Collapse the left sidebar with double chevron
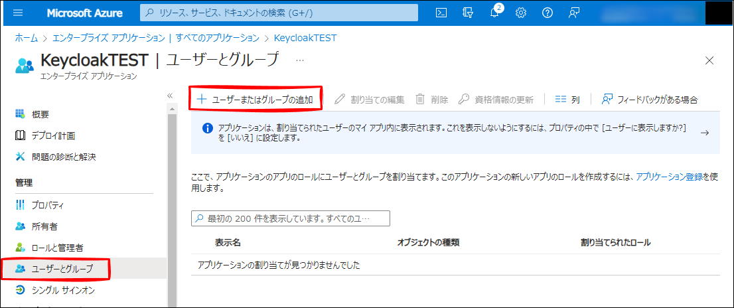Screen dimensions: 734x308 (x=170, y=96)
